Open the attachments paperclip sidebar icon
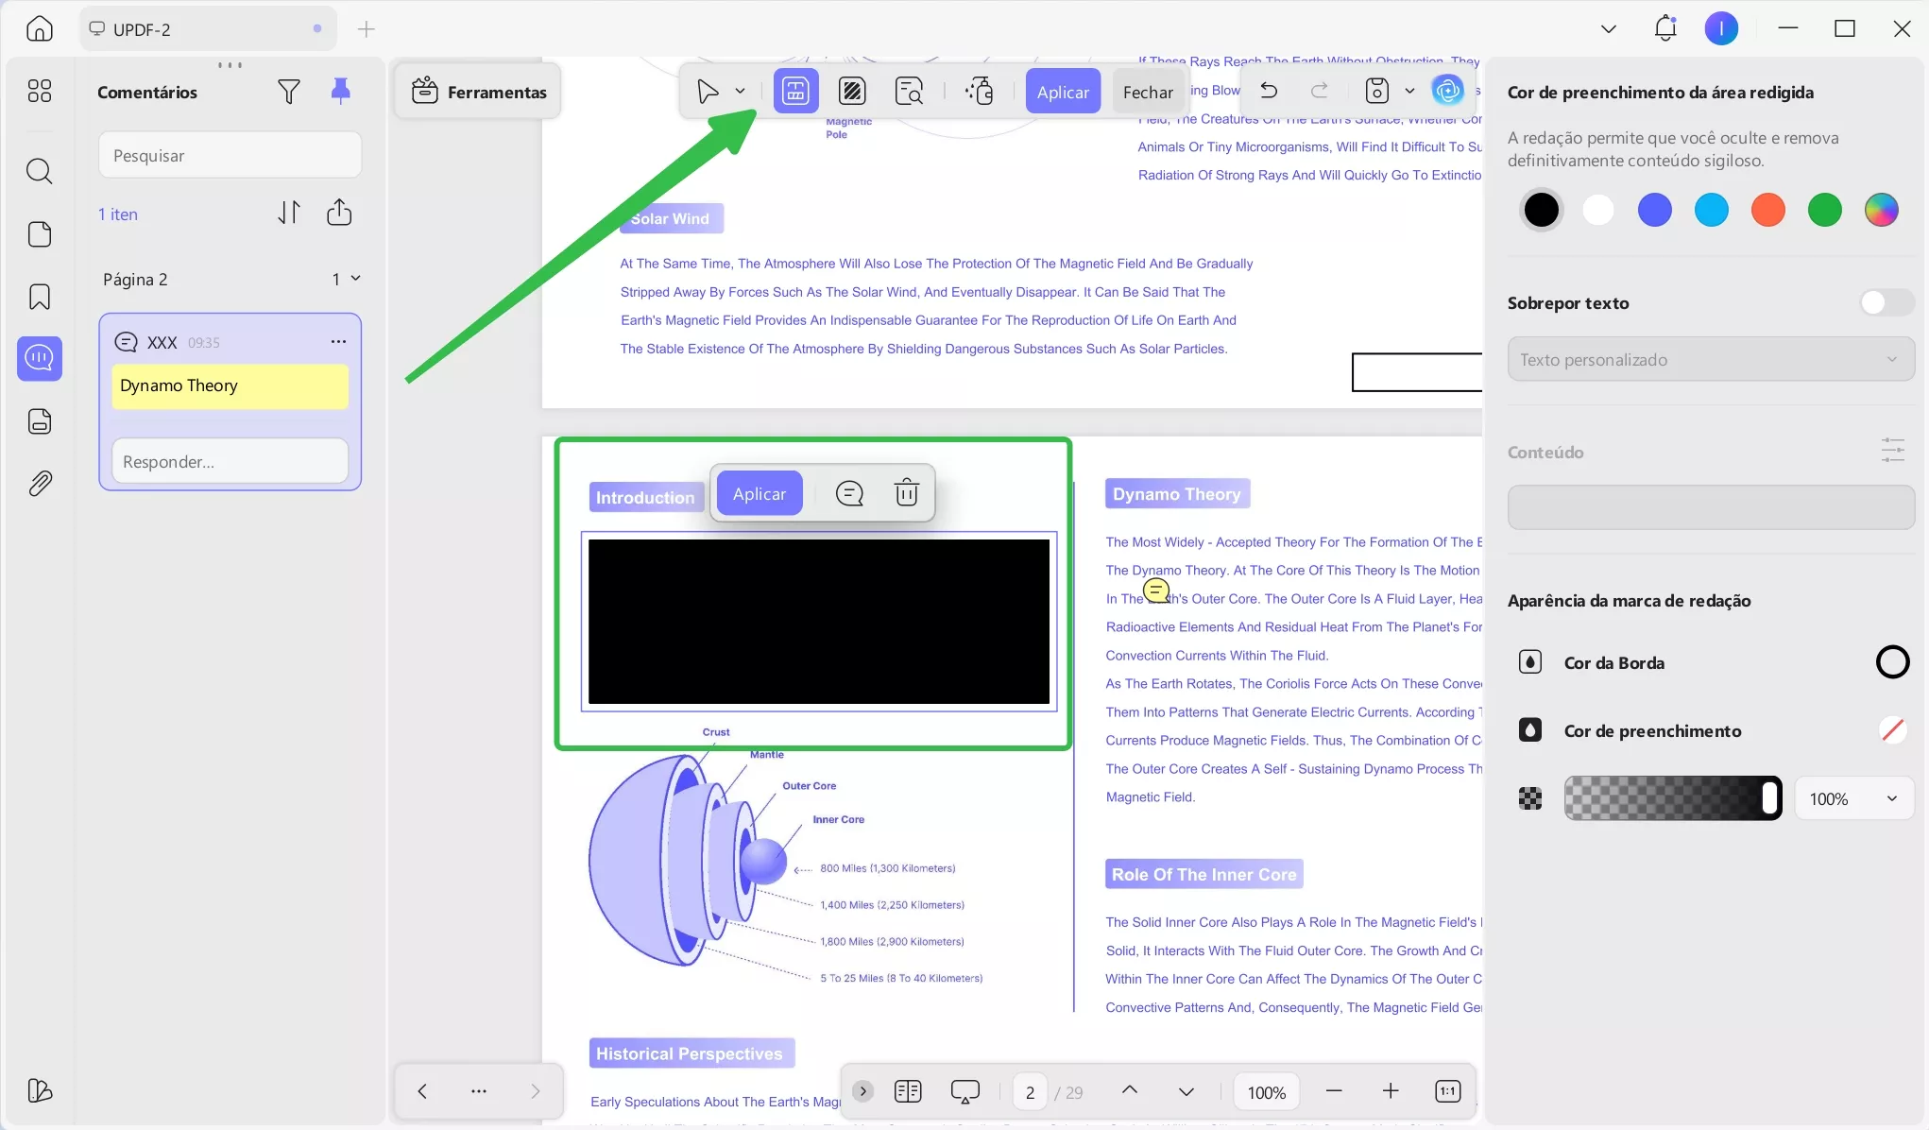Viewport: 1929px width, 1130px height. [40, 484]
